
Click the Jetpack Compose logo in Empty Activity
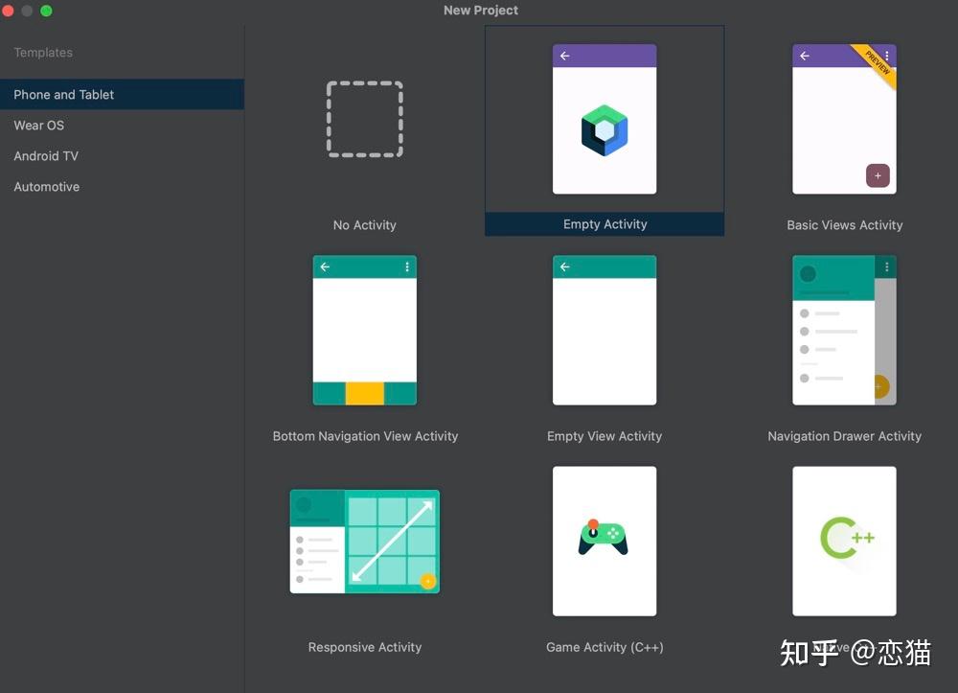point(604,127)
